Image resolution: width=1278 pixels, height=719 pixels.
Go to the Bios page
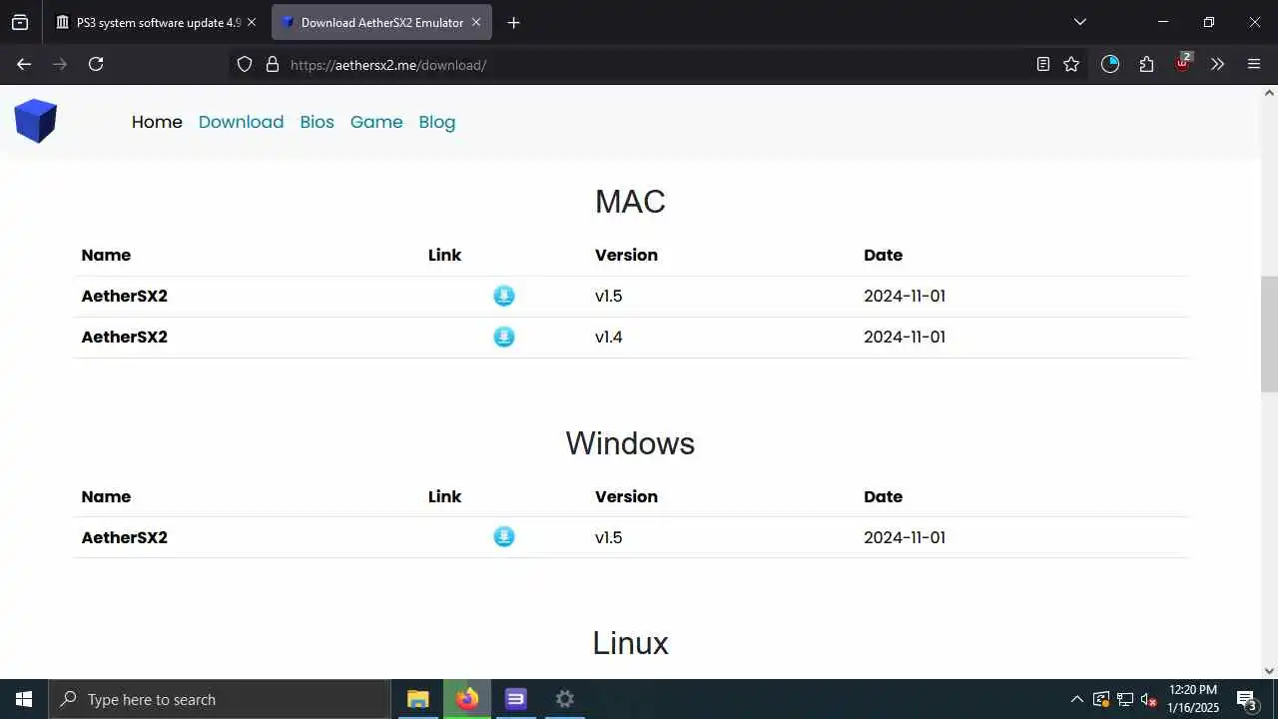pos(317,122)
